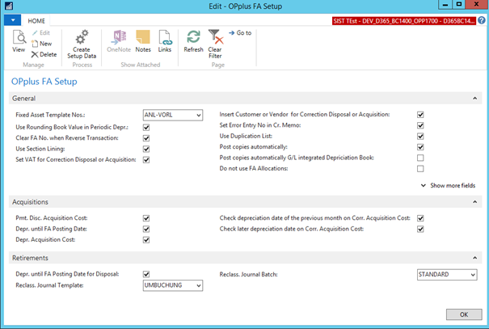
Task: Create a New record from ribbon
Action: [42, 44]
